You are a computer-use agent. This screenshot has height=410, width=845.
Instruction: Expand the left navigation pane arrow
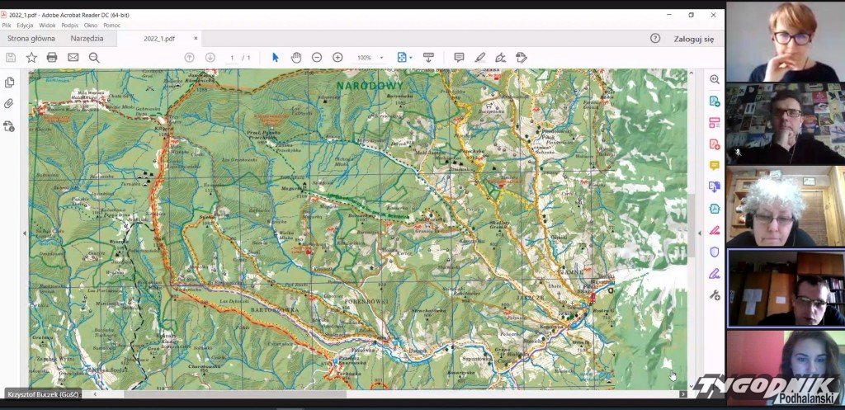pyautogui.click(x=24, y=233)
